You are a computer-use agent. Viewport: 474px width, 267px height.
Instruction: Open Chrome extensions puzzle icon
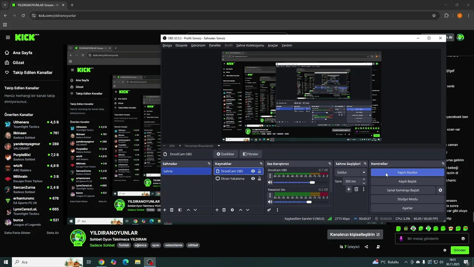(446, 16)
